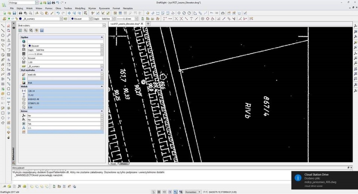The height and width of the screenshot is (194, 358).
Task: Click the New document icon in quick access bar
Action: [41, 3]
